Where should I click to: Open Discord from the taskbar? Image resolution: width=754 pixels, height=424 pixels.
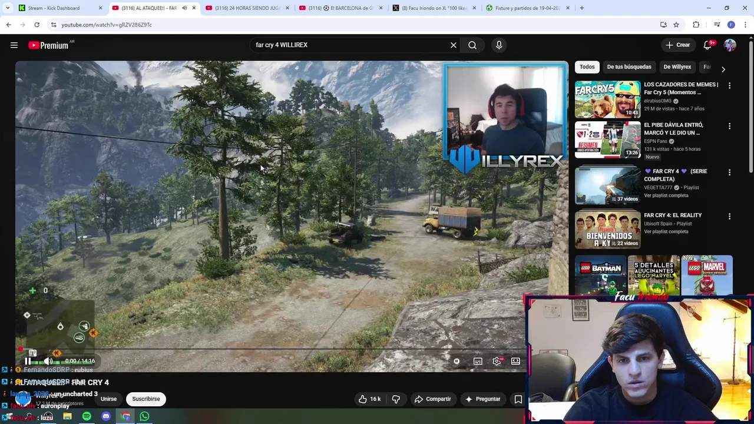[x=106, y=417]
